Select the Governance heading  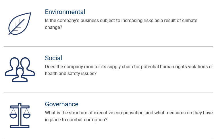pos(61,104)
